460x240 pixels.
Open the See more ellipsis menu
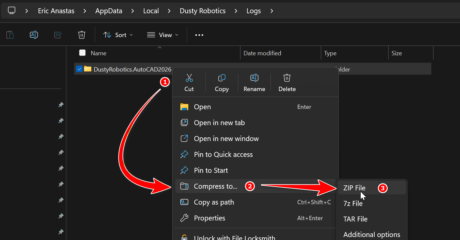point(199,35)
